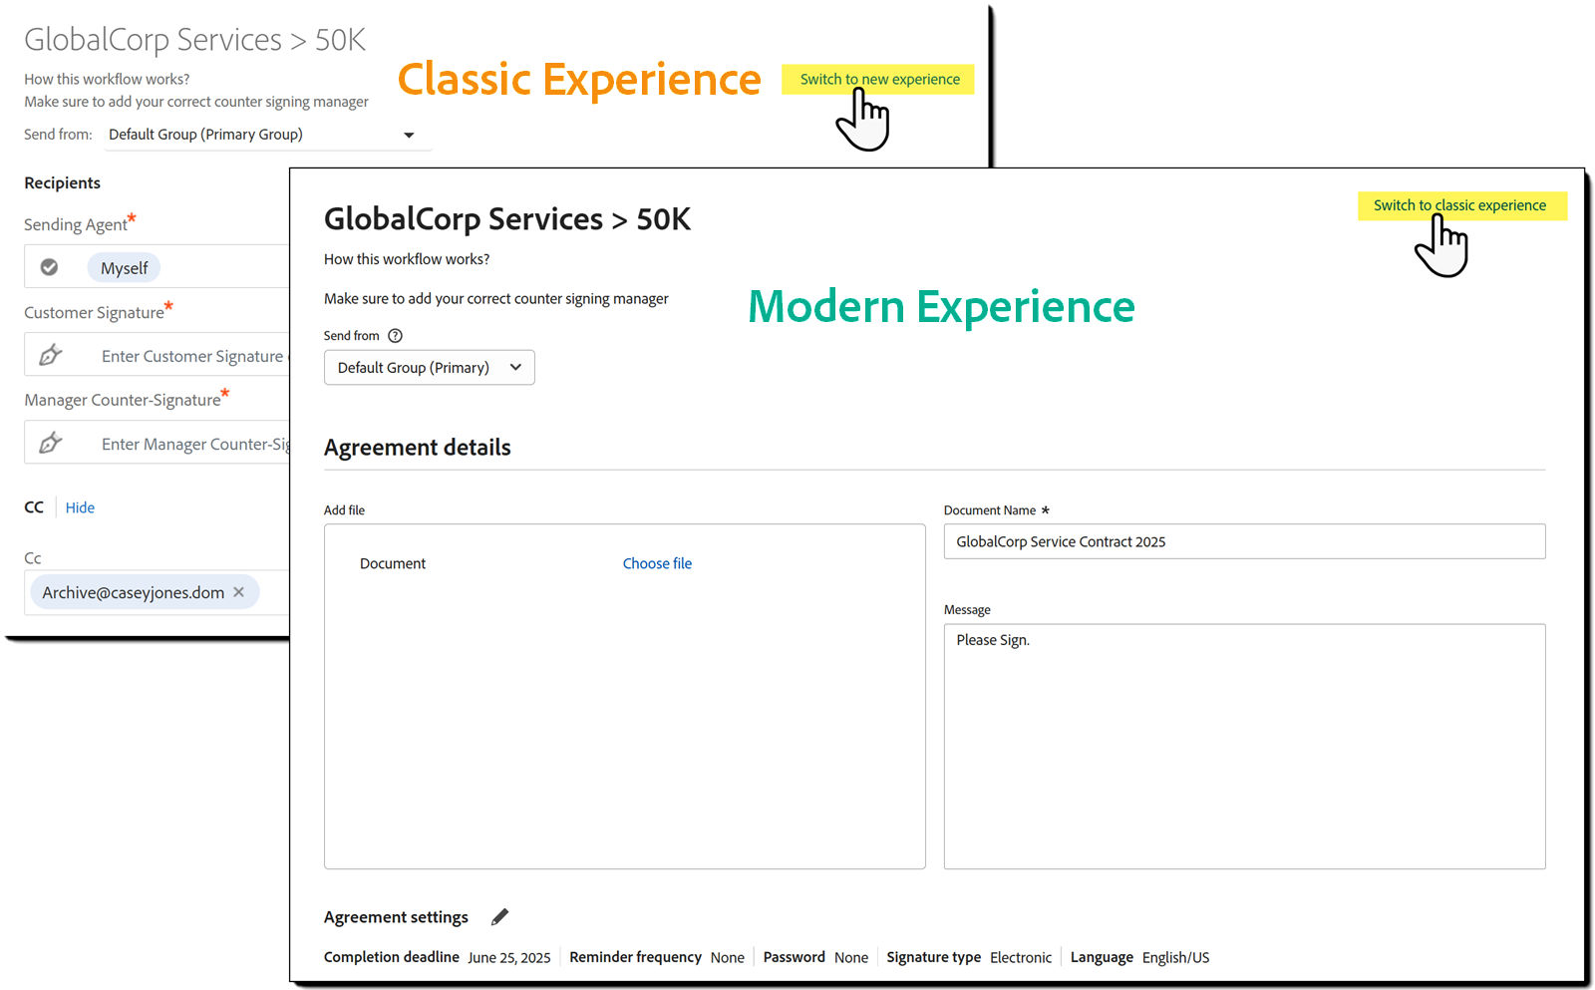Click Switch to classic experience link

pos(1460,205)
